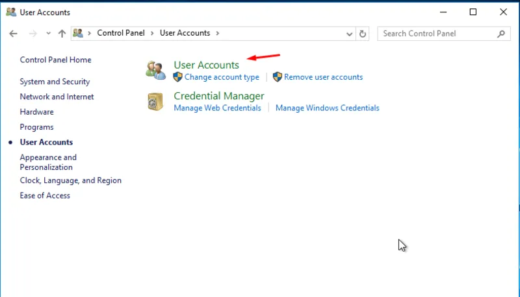
Task: Go to Control Panel Home
Action: (x=55, y=60)
